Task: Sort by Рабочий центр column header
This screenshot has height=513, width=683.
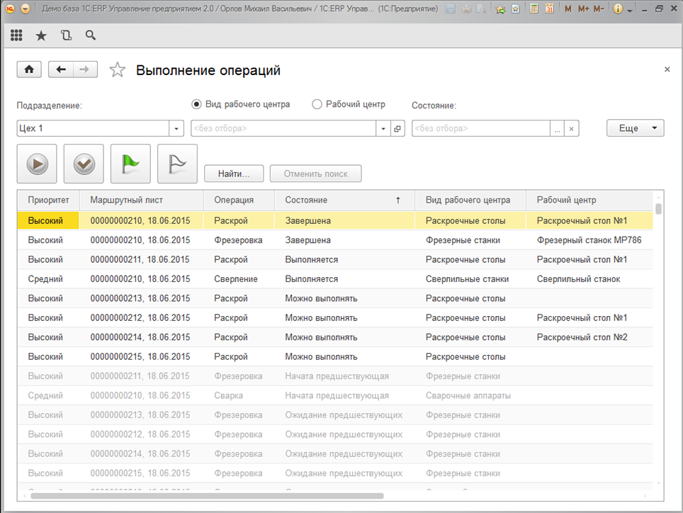Action: [589, 200]
